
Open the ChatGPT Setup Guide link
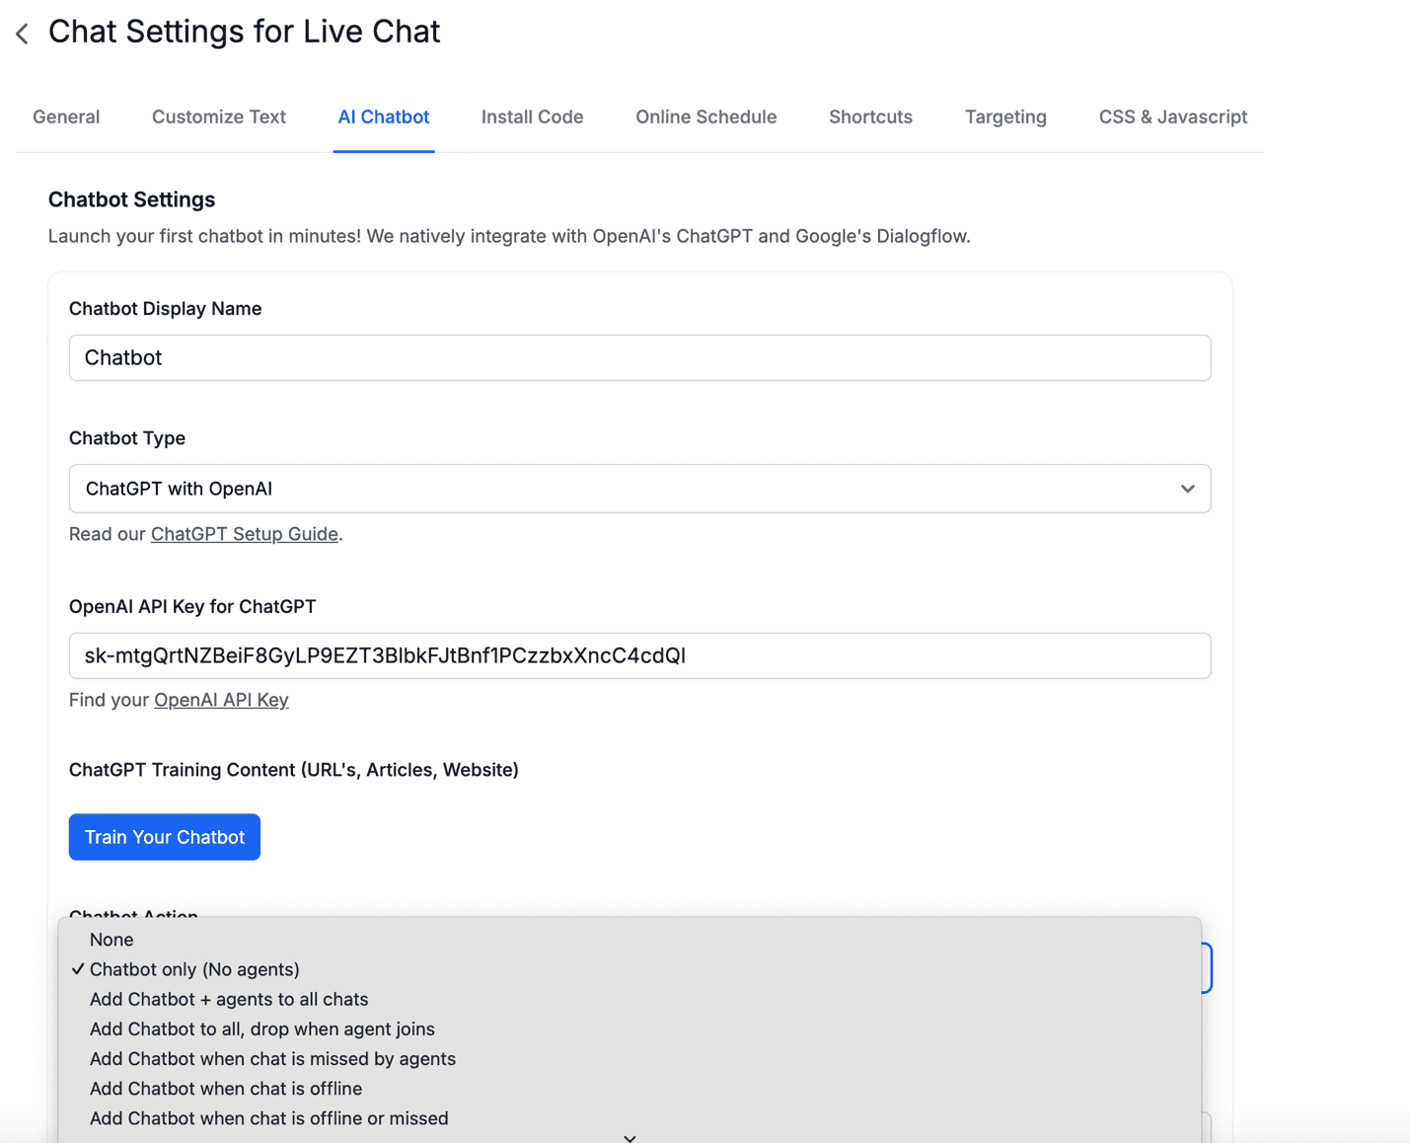click(x=244, y=534)
